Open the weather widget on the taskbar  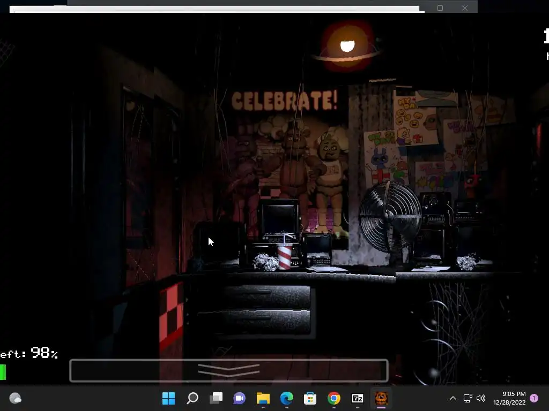point(15,398)
